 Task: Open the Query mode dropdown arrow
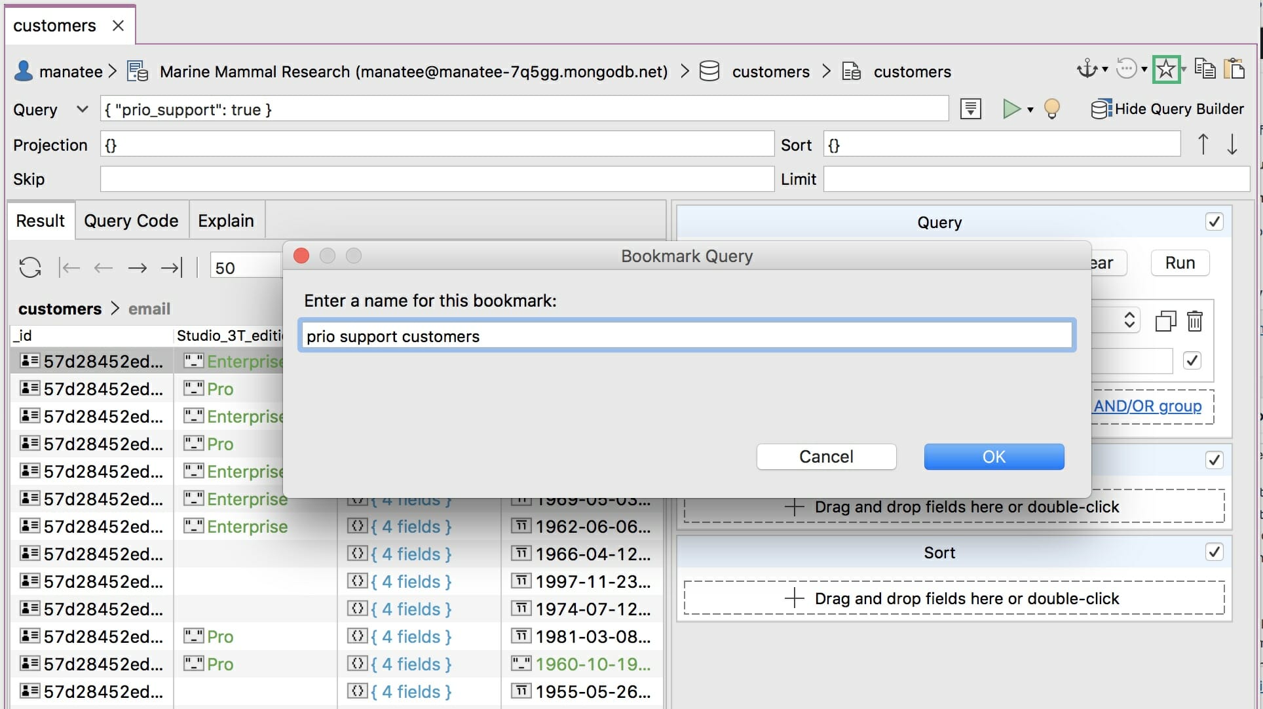click(x=81, y=109)
